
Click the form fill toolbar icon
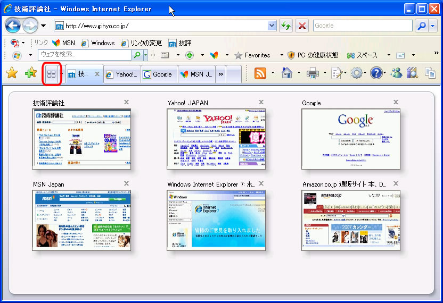point(165,55)
